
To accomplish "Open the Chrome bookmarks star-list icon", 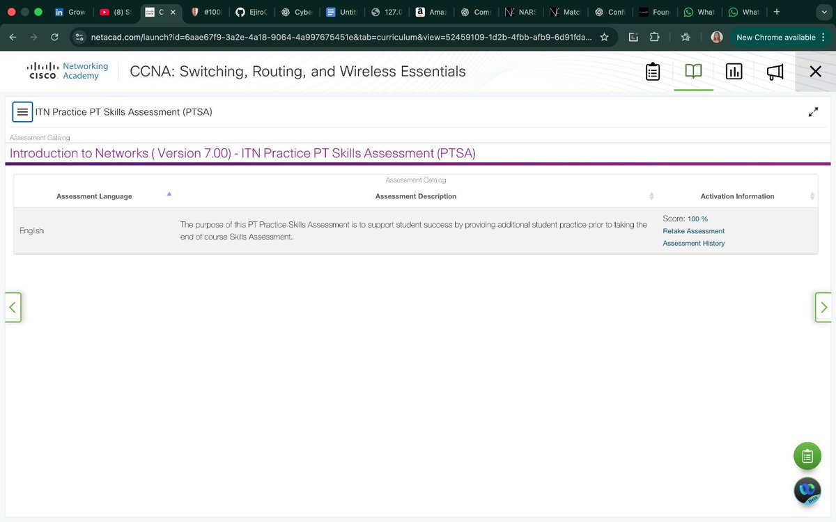I will 686,38.
